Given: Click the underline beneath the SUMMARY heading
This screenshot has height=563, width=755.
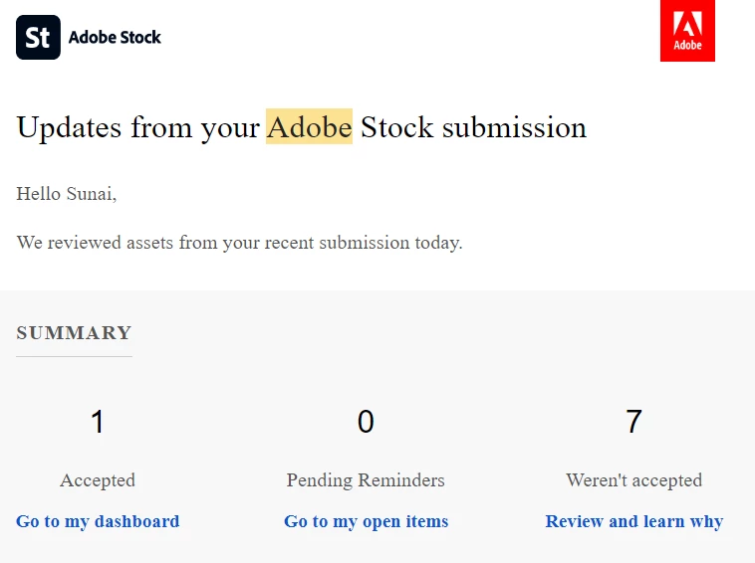Looking at the screenshot, I should click(74, 356).
